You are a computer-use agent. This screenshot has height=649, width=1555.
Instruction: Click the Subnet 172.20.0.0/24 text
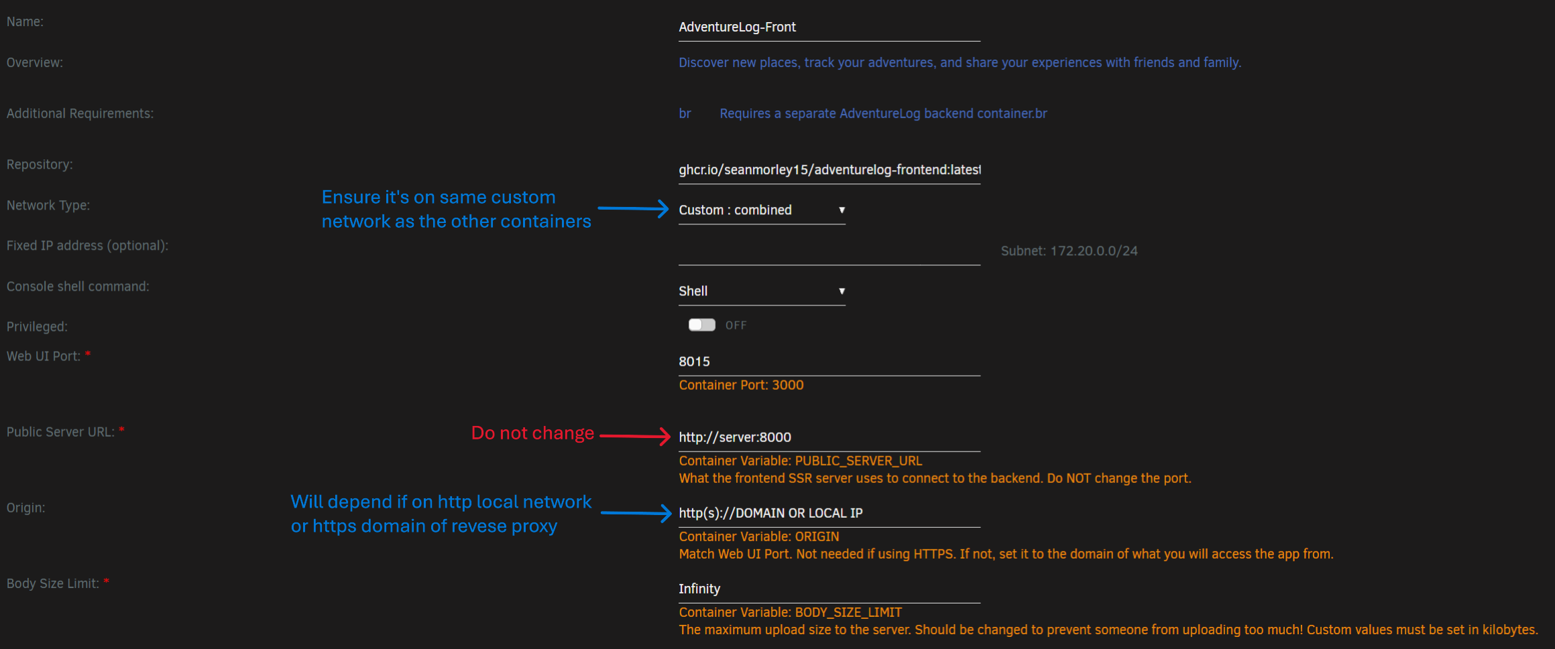(1069, 251)
